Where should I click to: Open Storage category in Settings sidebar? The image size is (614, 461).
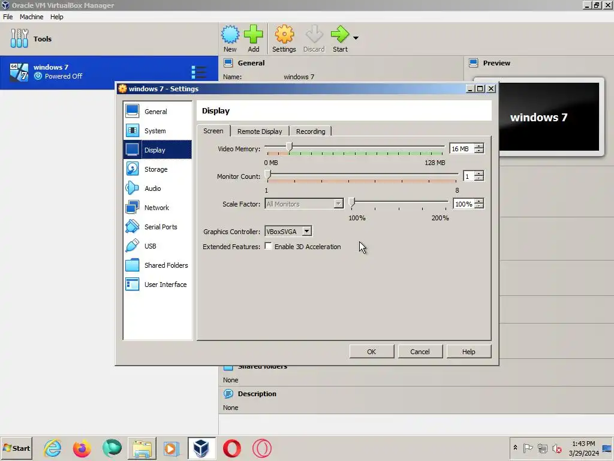(x=158, y=169)
